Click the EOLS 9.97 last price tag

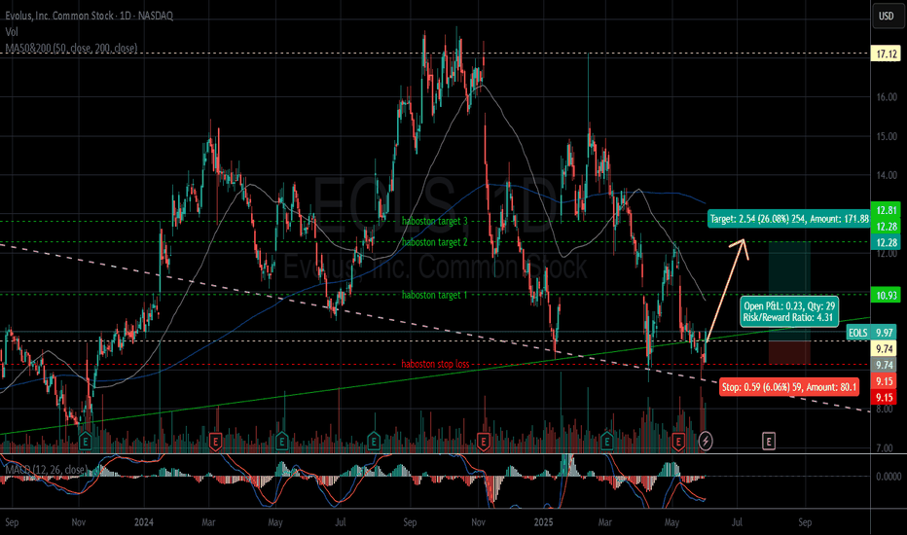[x=871, y=332]
